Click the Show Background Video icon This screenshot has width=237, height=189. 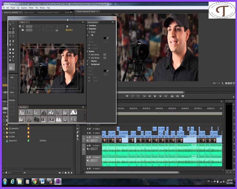pyautogui.click(x=67, y=26)
